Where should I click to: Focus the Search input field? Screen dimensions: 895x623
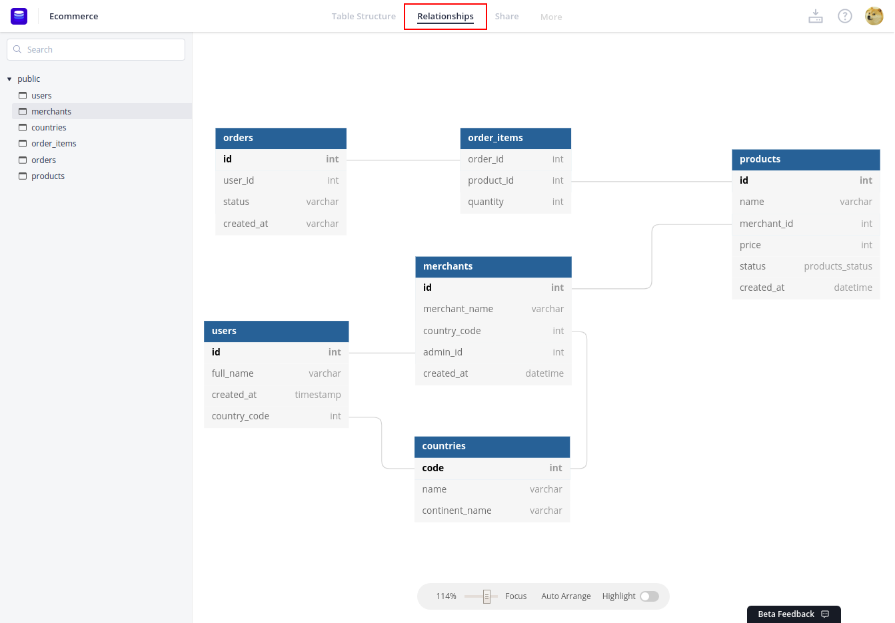96,49
